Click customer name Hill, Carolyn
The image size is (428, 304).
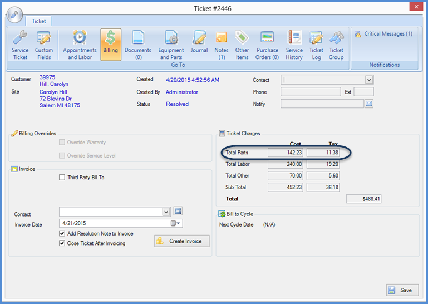54,84
